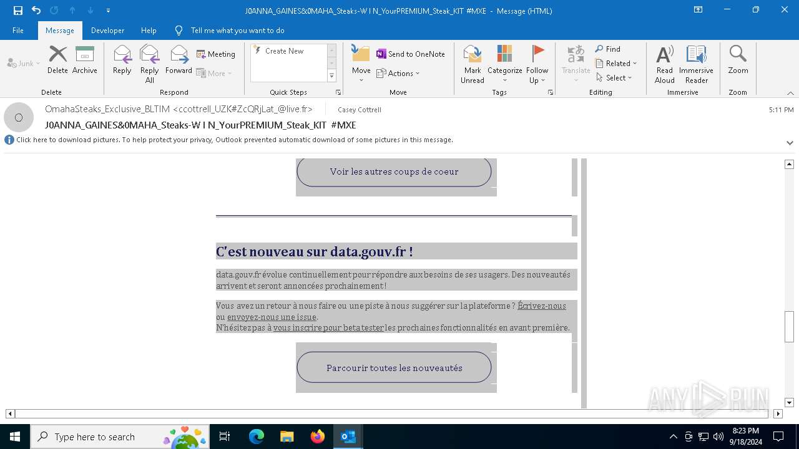This screenshot has height=449, width=799.
Task: Click Create New quick step
Action: click(x=284, y=51)
